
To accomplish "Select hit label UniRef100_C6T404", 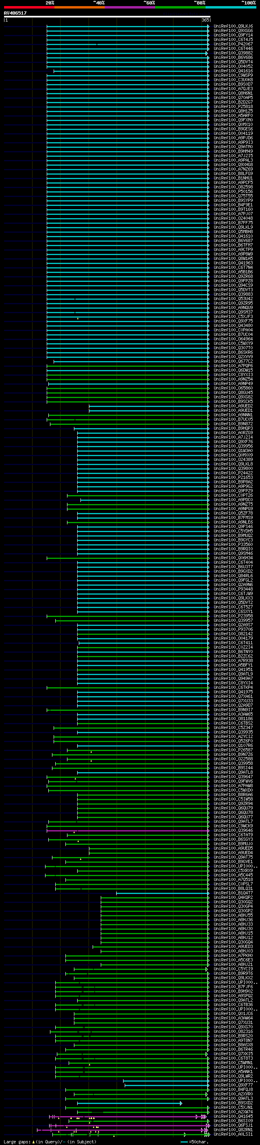I will 233,562.
